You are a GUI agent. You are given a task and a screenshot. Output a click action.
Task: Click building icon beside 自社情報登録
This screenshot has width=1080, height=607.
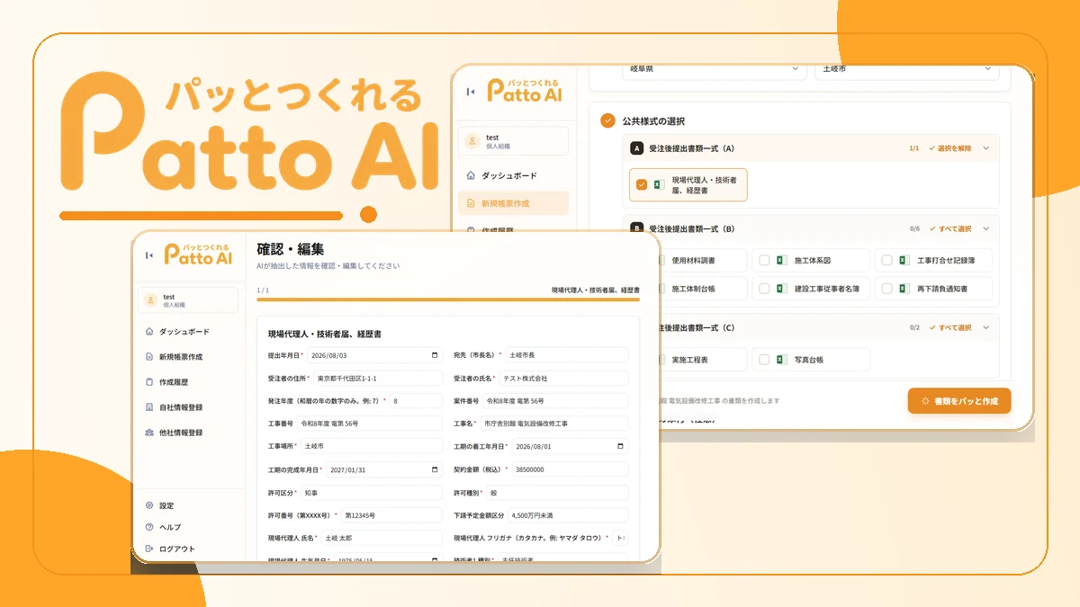tap(149, 407)
